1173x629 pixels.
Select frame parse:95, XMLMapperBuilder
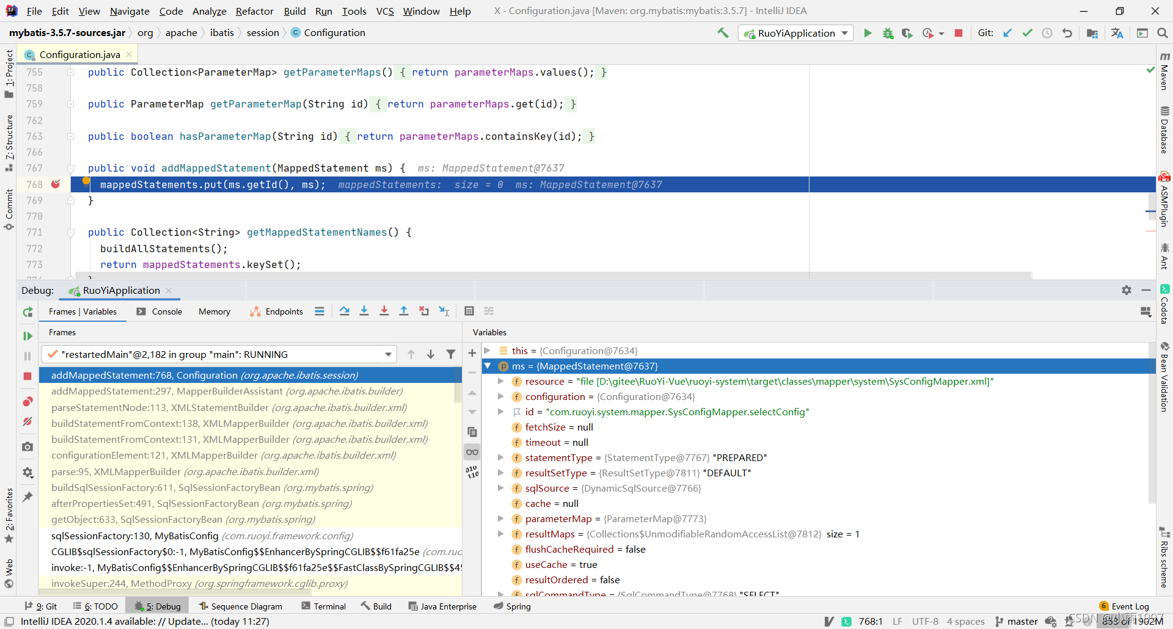pyautogui.click(x=250, y=471)
